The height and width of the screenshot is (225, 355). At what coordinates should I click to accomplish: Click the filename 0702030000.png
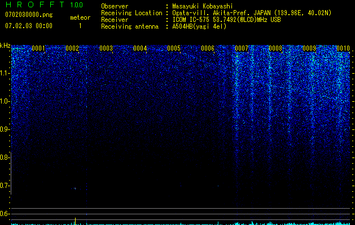tap(29, 15)
